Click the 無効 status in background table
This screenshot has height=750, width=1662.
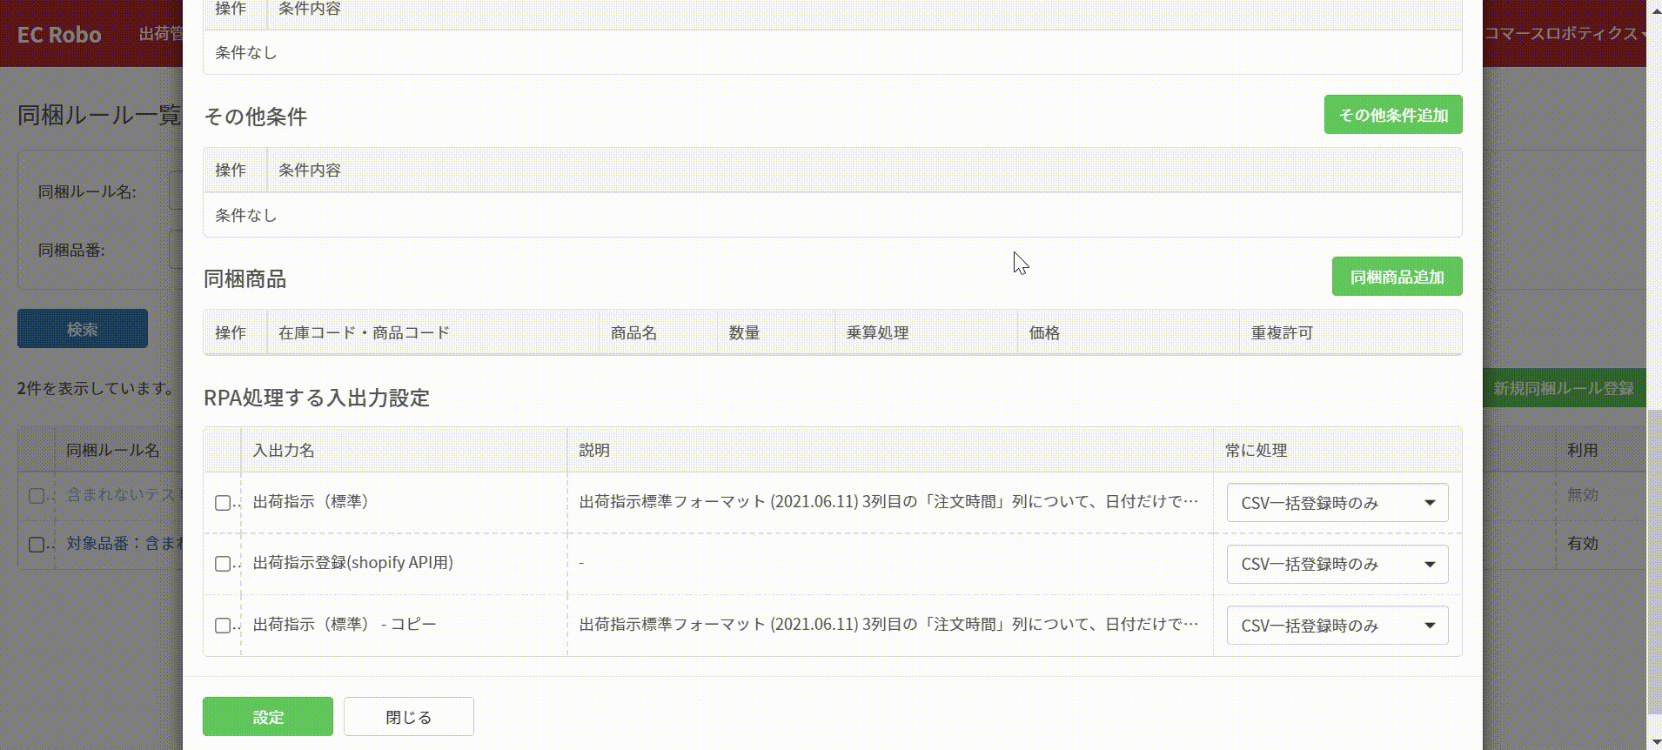pos(1583,494)
